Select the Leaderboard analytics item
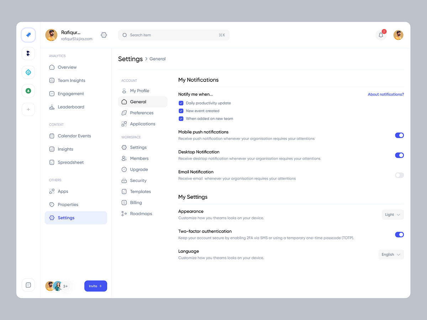This screenshot has width=427, height=320. coord(71,107)
